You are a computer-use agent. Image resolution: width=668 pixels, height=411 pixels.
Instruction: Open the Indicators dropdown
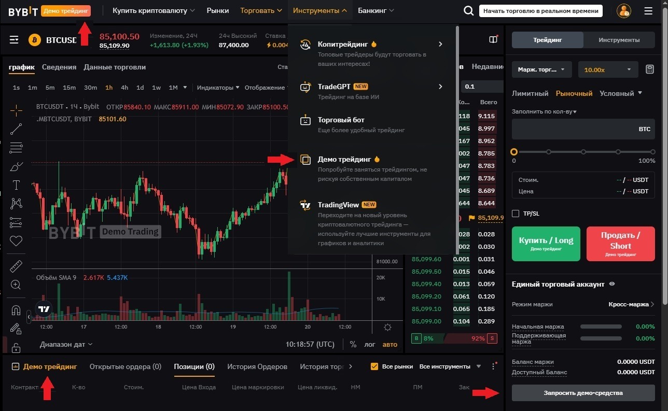point(218,88)
